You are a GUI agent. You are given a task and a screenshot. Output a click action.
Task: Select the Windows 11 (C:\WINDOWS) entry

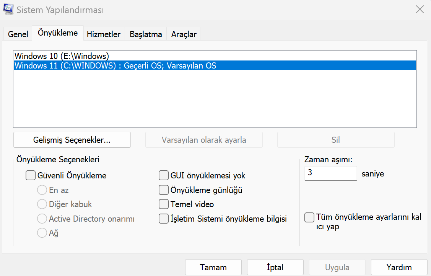point(115,65)
